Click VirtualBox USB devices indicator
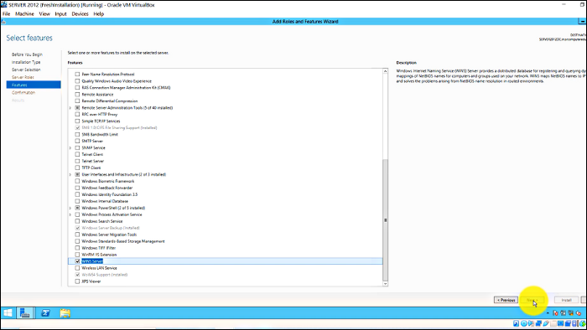The image size is (587, 330). (546, 323)
